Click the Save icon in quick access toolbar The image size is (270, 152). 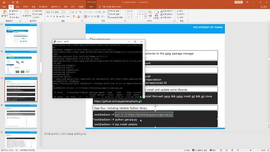pos(4,2)
